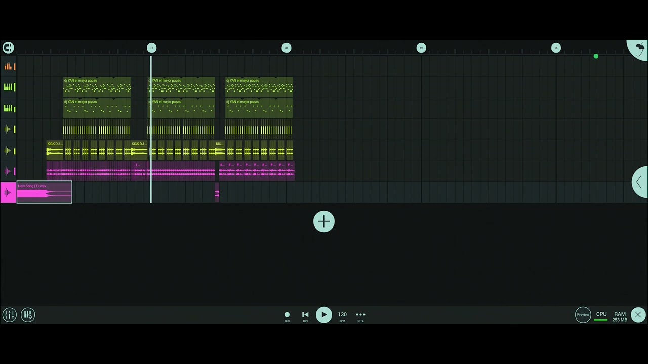Screen dimensions: 648x364
Task: Jump to timeline marker 49
Action: [421, 48]
